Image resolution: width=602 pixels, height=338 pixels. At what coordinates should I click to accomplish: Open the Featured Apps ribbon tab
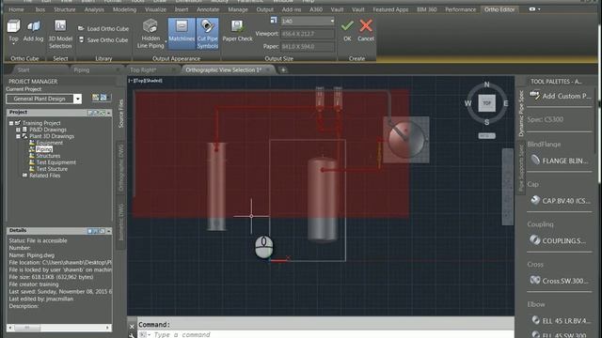(x=390, y=9)
